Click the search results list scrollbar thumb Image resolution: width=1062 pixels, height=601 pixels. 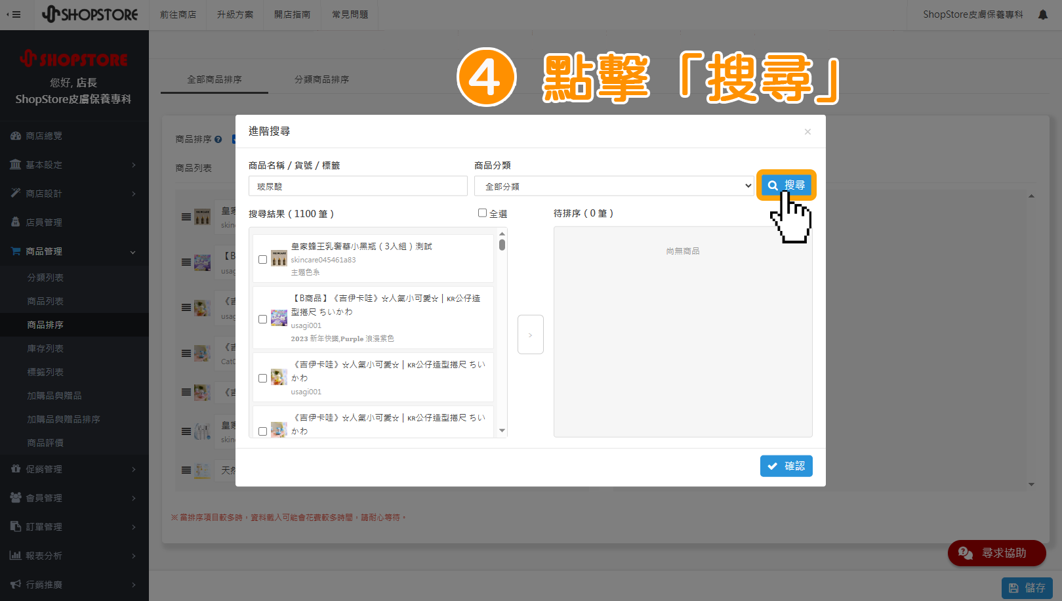pyautogui.click(x=502, y=245)
